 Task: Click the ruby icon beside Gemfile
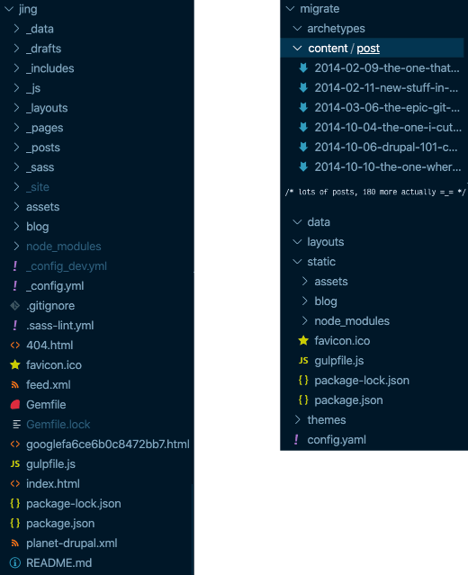point(15,405)
